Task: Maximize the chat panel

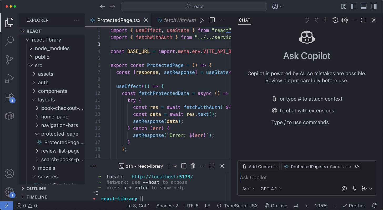Action: pos(364,20)
